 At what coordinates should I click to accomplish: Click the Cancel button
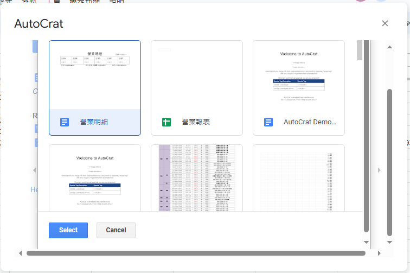point(116,230)
